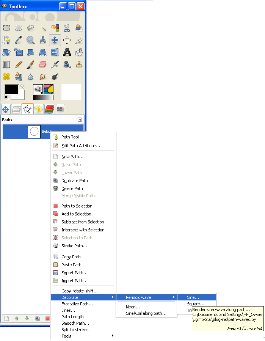
Task: Select the Move tool
Action: point(55,40)
